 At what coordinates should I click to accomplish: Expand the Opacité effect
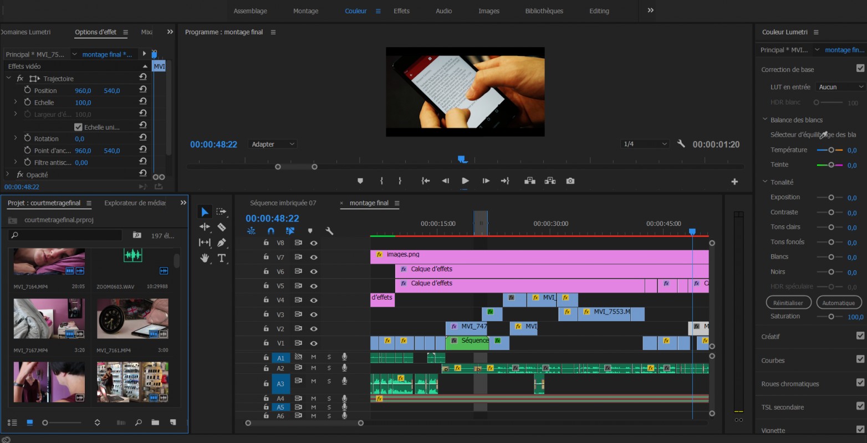tap(8, 174)
